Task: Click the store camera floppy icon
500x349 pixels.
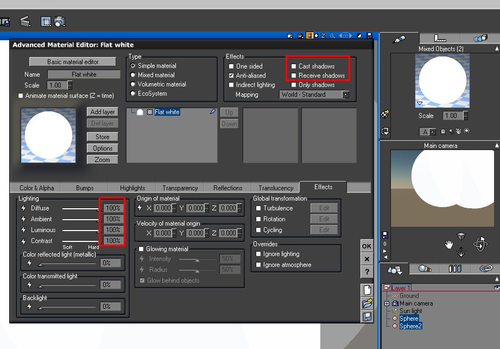Action: point(385,235)
